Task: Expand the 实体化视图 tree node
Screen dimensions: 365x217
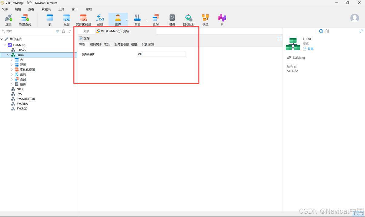Action: coord(12,70)
